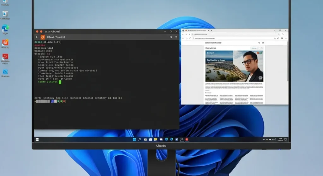
Task: Go back using the terminal's left arrow
Action: pos(37,37)
